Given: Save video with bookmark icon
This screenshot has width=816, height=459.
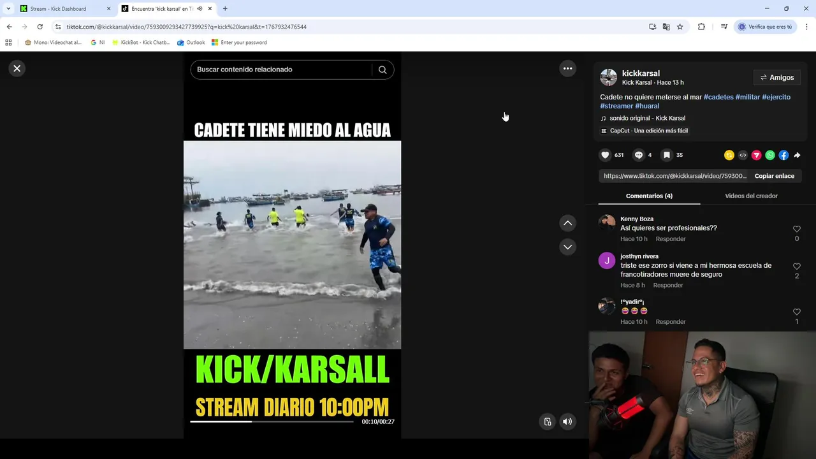Looking at the screenshot, I should pos(666,155).
